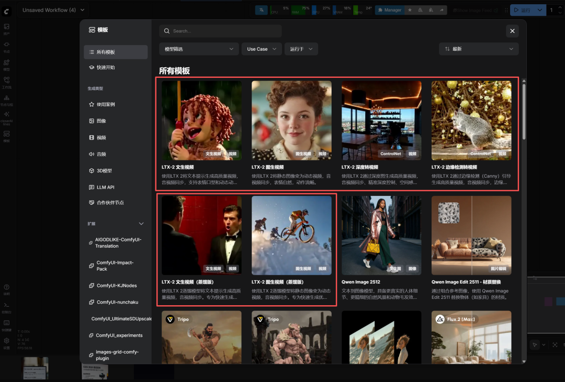Open the LTX-2 深度转视频 template thumbnail
The height and width of the screenshot is (382, 565).
coord(381,120)
